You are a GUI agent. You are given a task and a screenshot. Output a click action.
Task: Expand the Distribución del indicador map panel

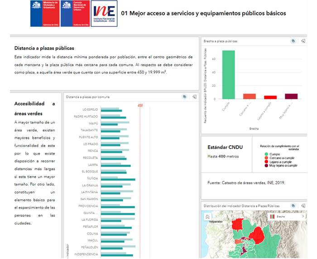pos(303,206)
